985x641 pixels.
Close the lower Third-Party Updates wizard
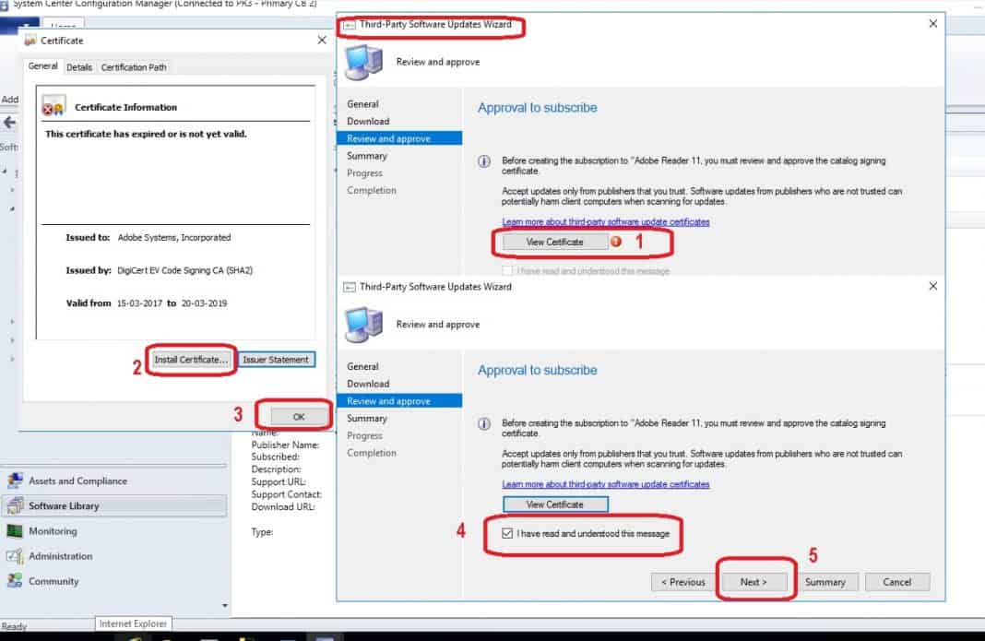(x=932, y=286)
